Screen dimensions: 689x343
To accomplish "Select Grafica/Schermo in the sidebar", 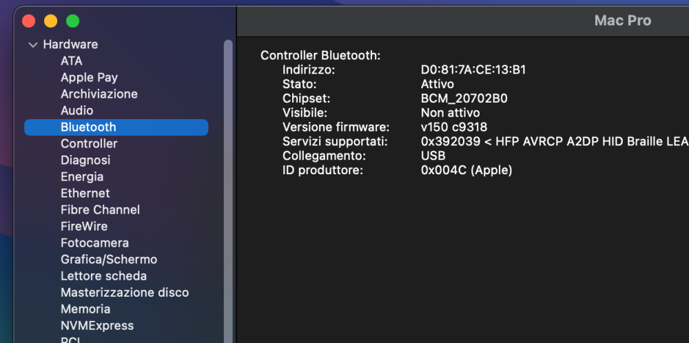I will [x=109, y=259].
